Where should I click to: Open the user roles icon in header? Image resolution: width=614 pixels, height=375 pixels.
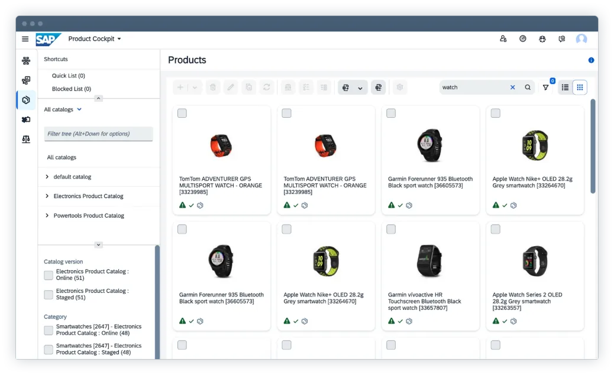pyautogui.click(x=503, y=39)
